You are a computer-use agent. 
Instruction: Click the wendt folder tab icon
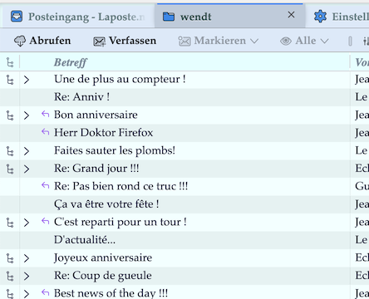169,17
